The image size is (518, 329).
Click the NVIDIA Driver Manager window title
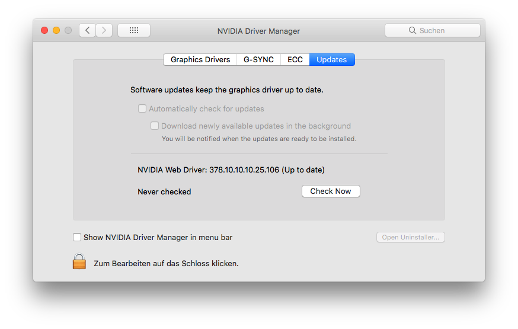click(258, 31)
